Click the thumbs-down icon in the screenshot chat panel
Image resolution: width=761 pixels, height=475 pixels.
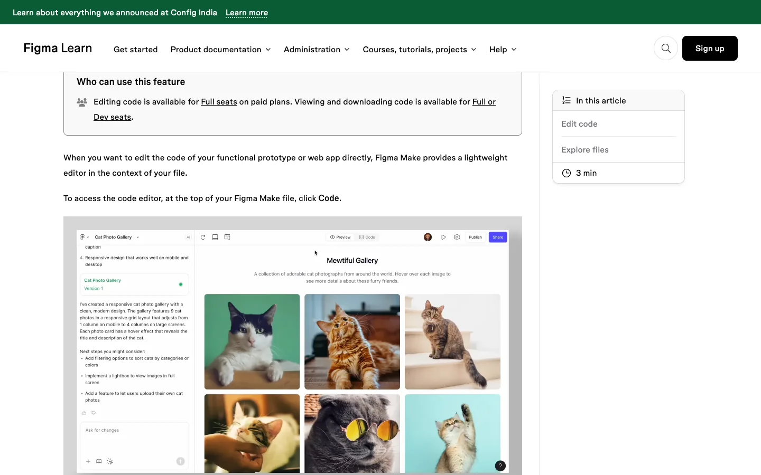pos(94,413)
